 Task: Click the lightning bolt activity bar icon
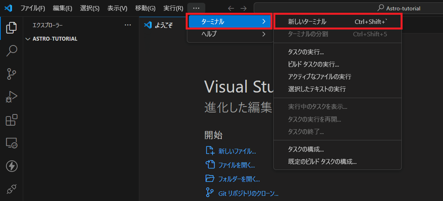click(x=12, y=166)
